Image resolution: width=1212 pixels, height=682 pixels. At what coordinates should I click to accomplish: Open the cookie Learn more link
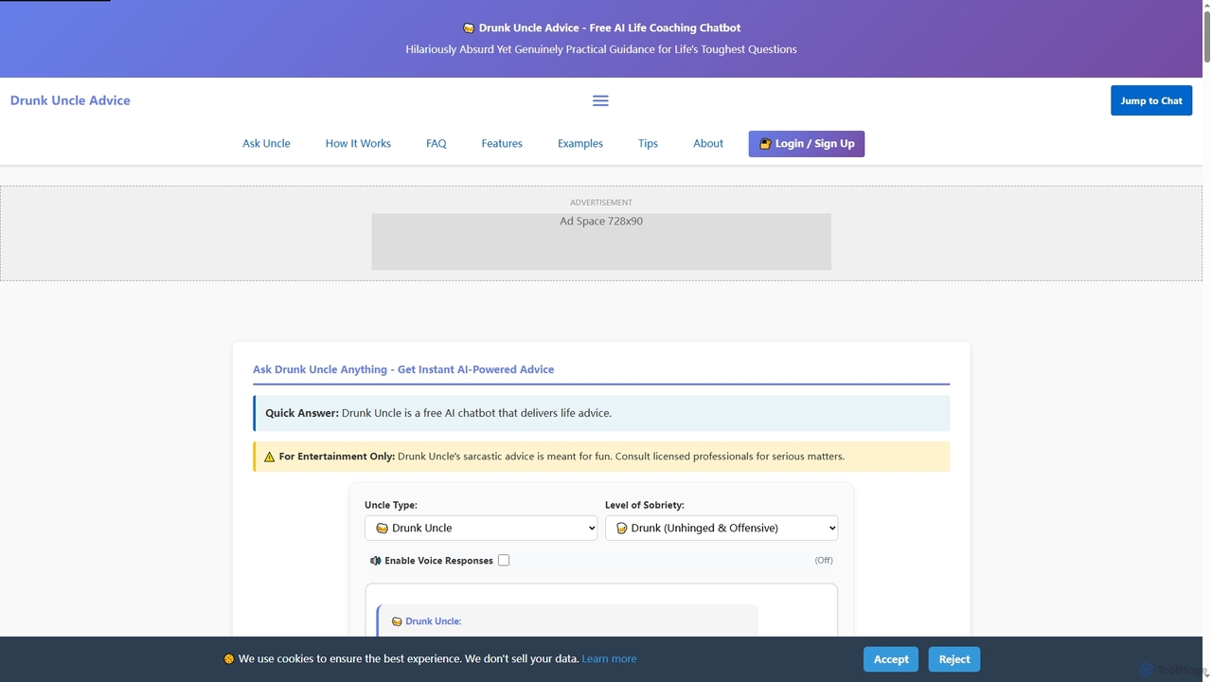click(609, 659)
